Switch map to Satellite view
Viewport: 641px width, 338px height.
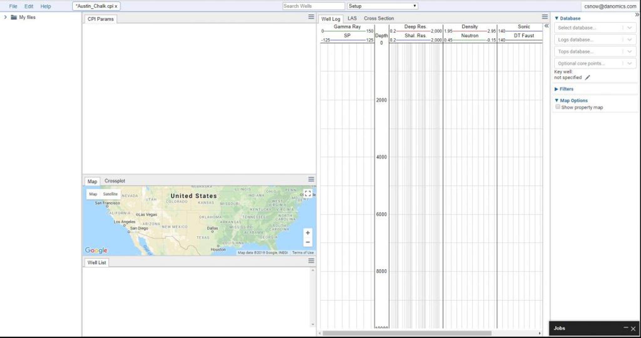point(110,194)
